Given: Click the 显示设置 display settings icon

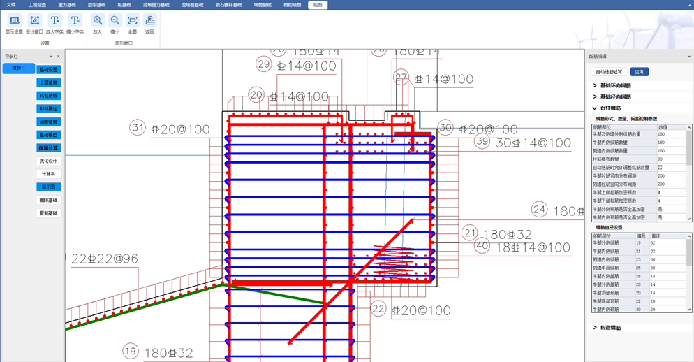Looking at the screenshot, I should pyautogui.click(x=14, y=21).
